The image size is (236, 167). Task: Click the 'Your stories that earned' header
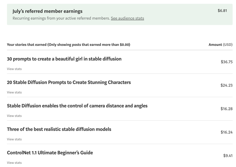click(x=69, y=45)
